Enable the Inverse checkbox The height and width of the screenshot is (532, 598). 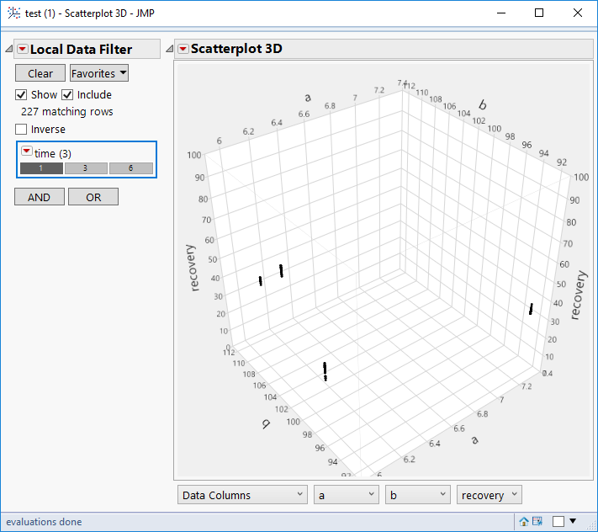tap(22, 130)
